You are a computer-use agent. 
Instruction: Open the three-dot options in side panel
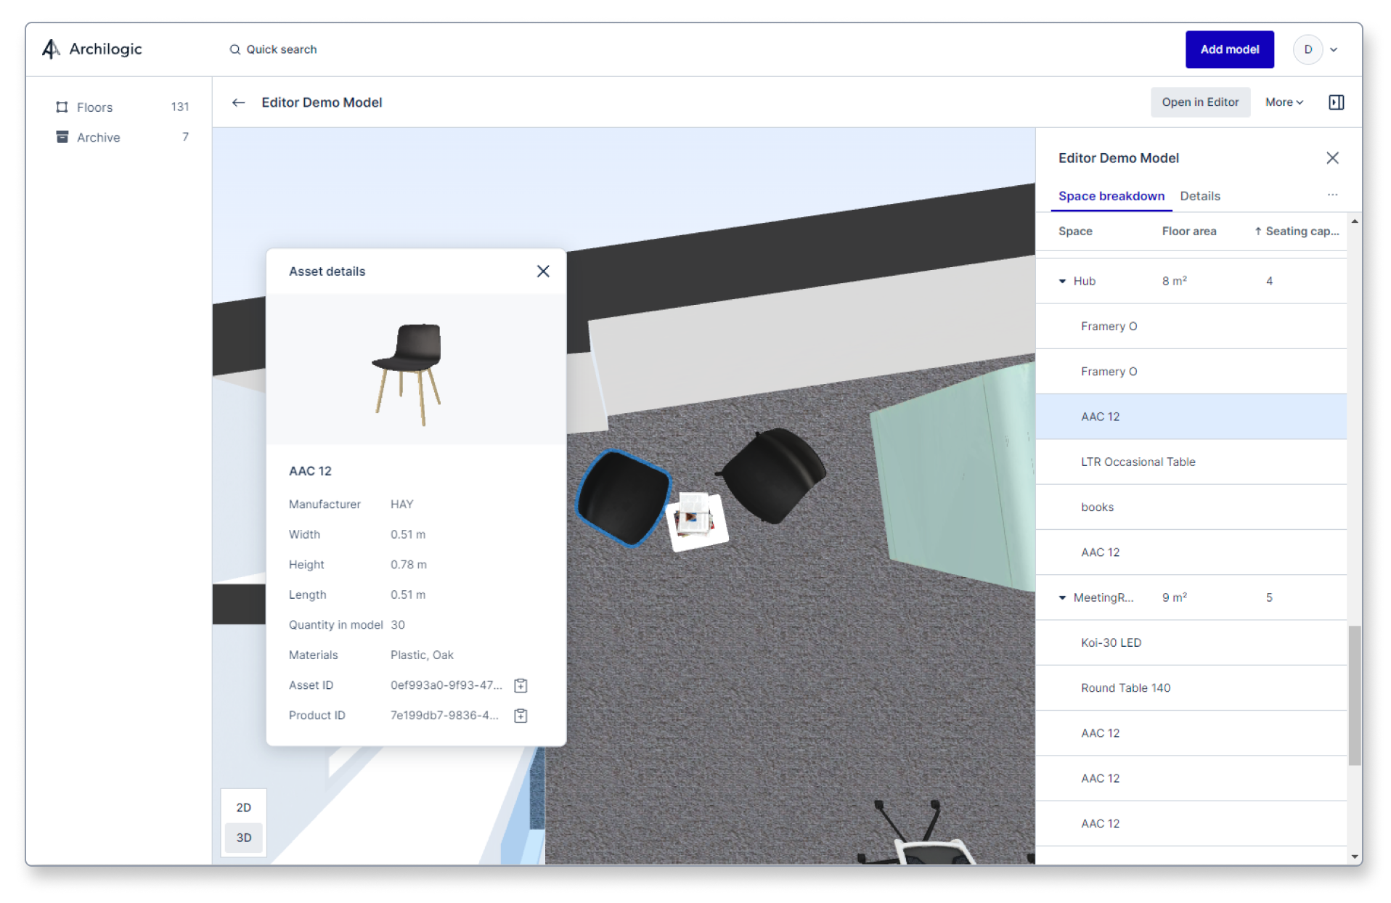coord(1332,195)
